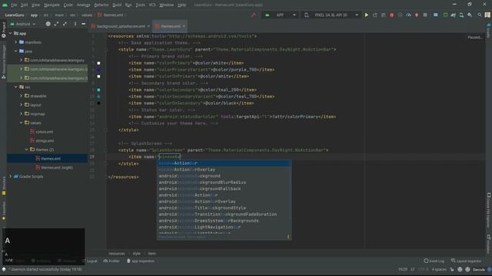Open the Android project view dropdown
This screenshot has width=492, height=276.
click(22, 24)
